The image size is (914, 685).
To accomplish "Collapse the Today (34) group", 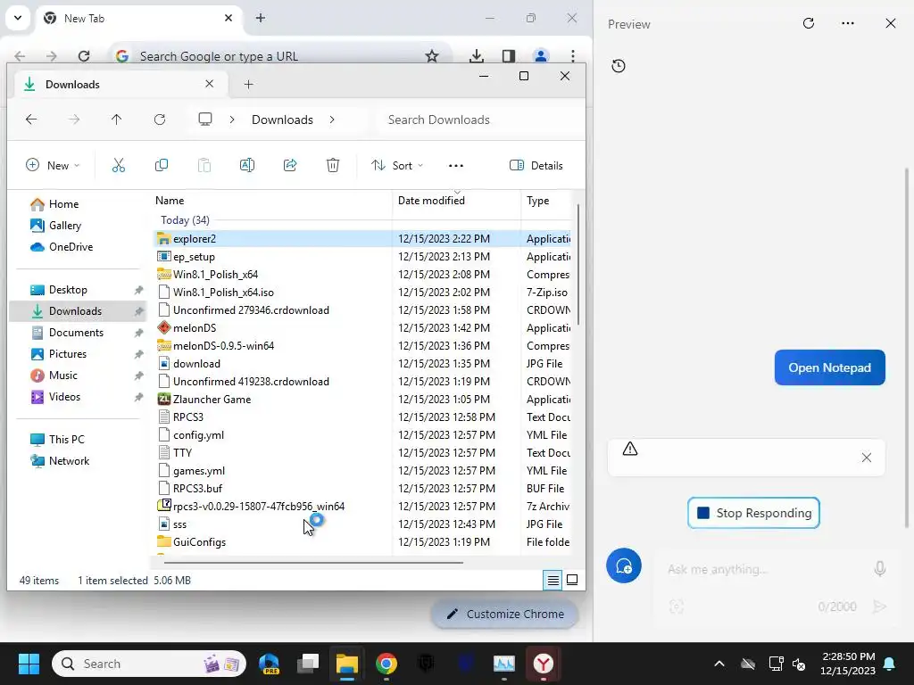I will 185,220.
